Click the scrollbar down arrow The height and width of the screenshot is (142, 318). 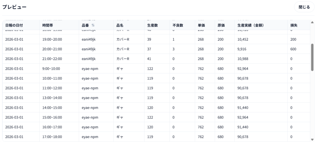coord(312,140)
